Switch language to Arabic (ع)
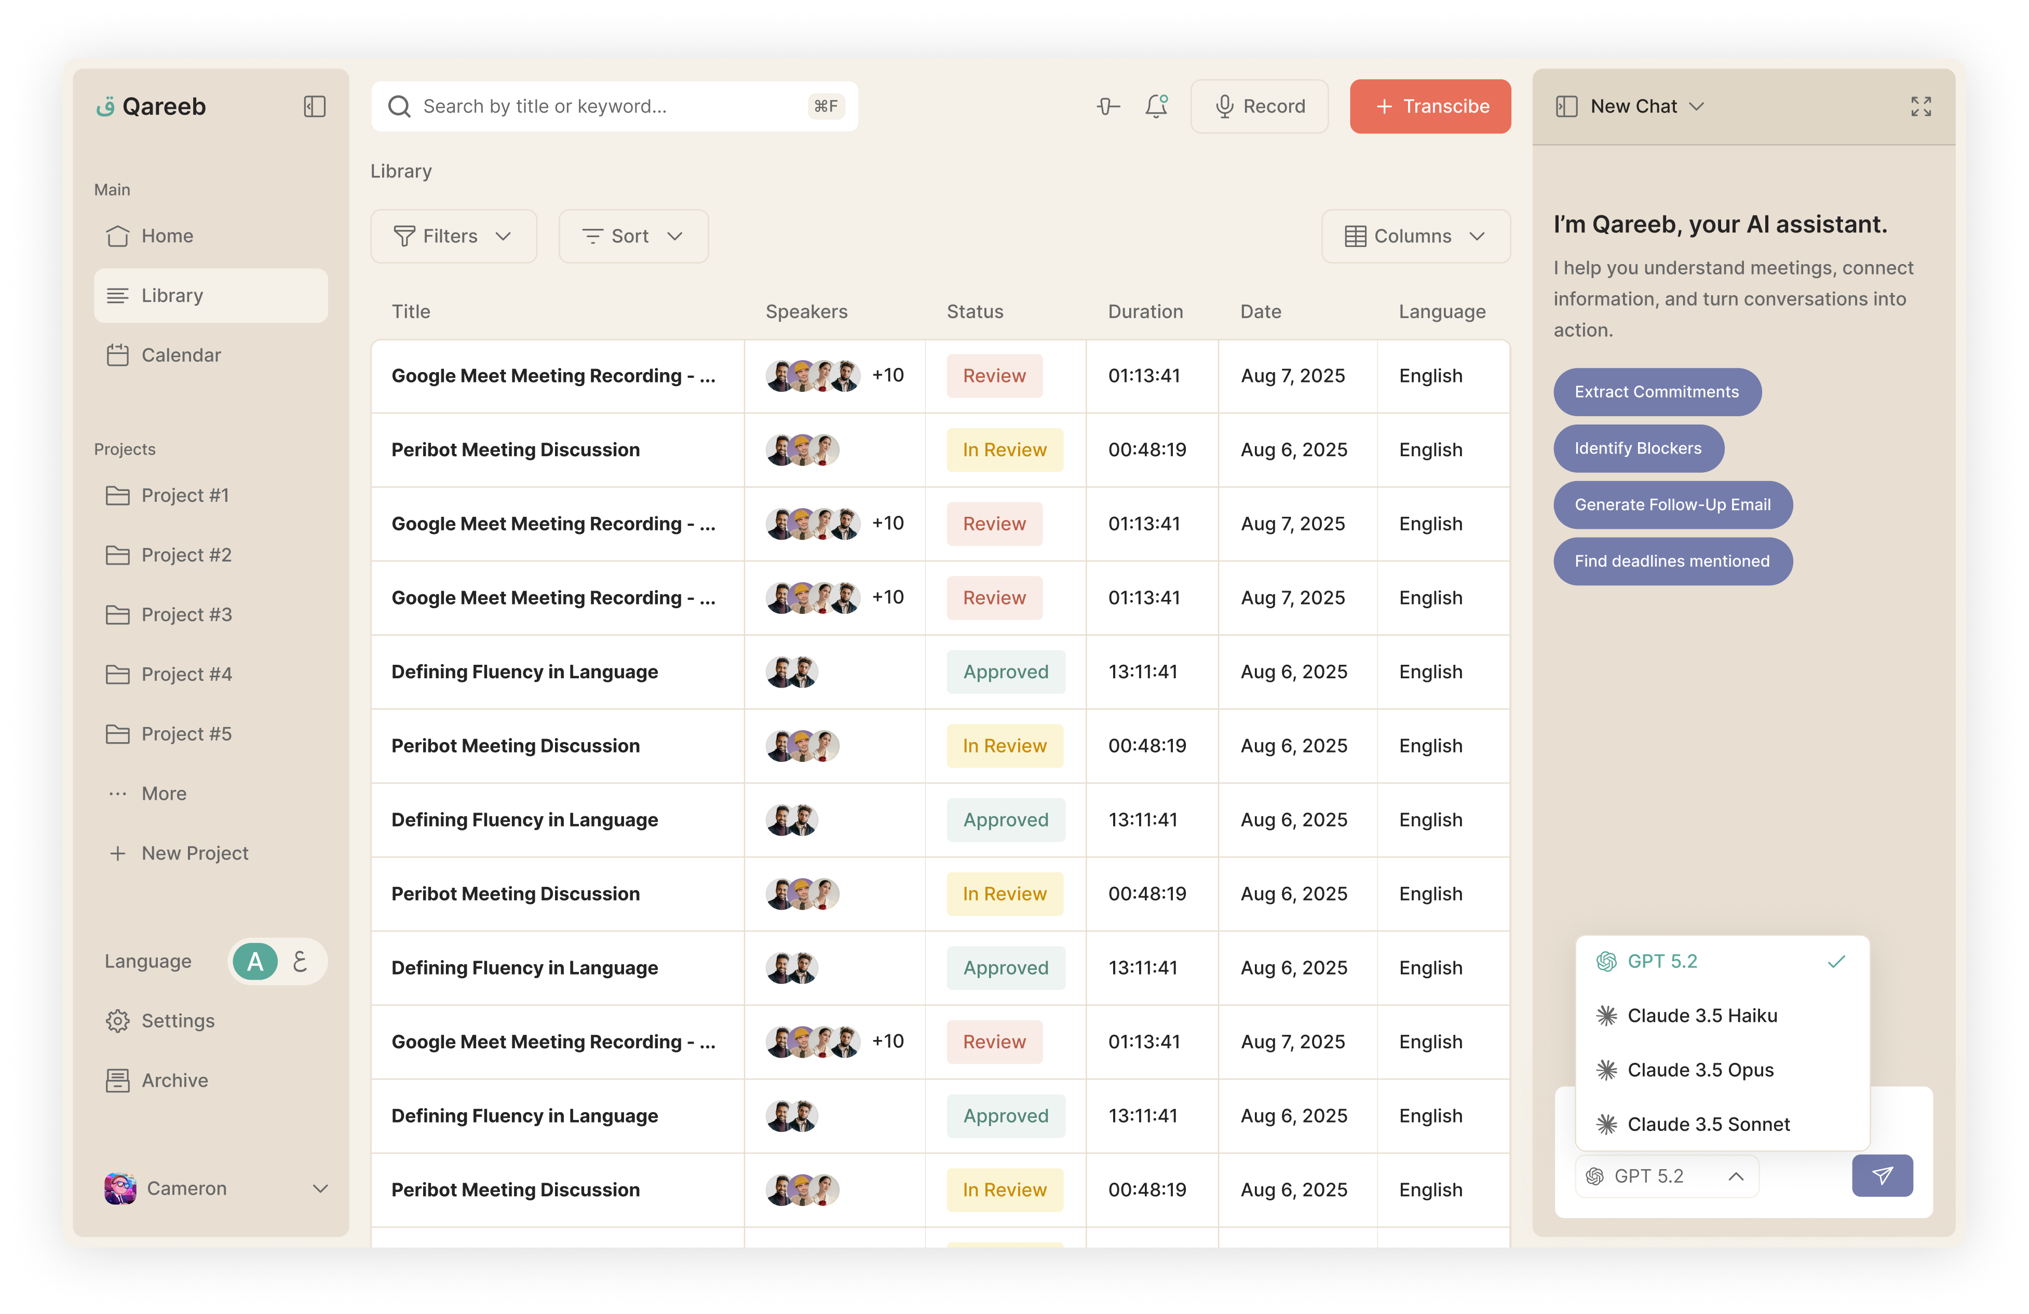This screenshot has width=2029, height=1314. [x=300, y=961]
